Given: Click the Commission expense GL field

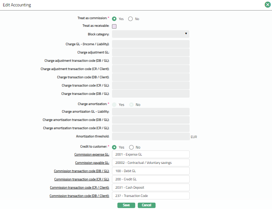Looking at the screenshot, I should tap(150, 154).
